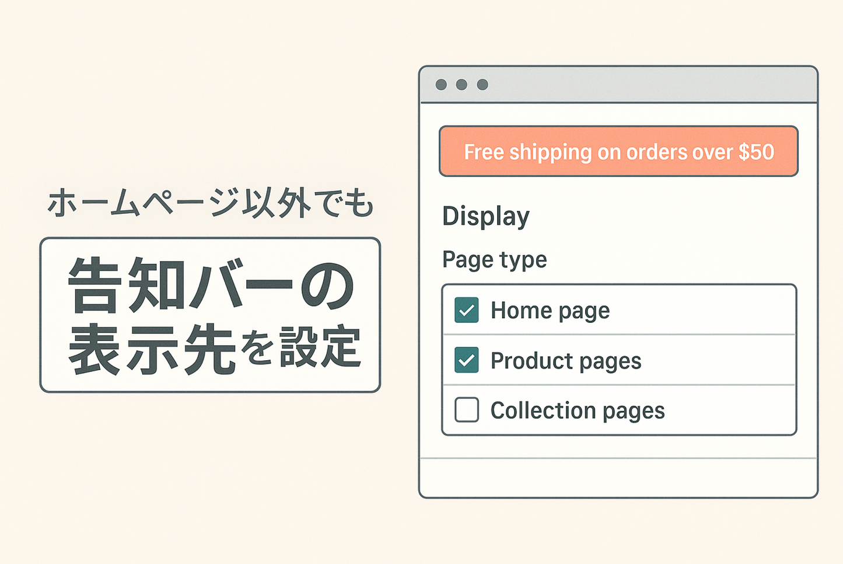Enable the Collection pages checkbox
This screenshot has width=843, height=564.
467,410
